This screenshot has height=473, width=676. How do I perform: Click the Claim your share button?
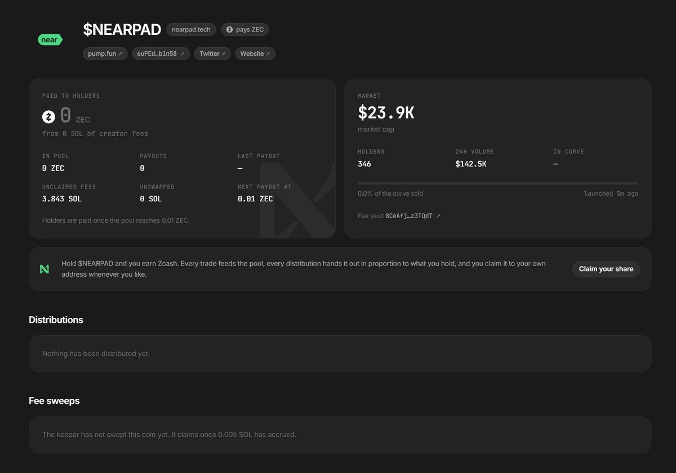pos(606,269)
